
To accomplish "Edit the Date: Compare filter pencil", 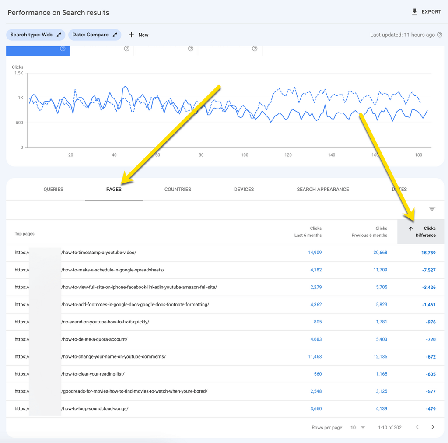I will click(x=115, y=35).
